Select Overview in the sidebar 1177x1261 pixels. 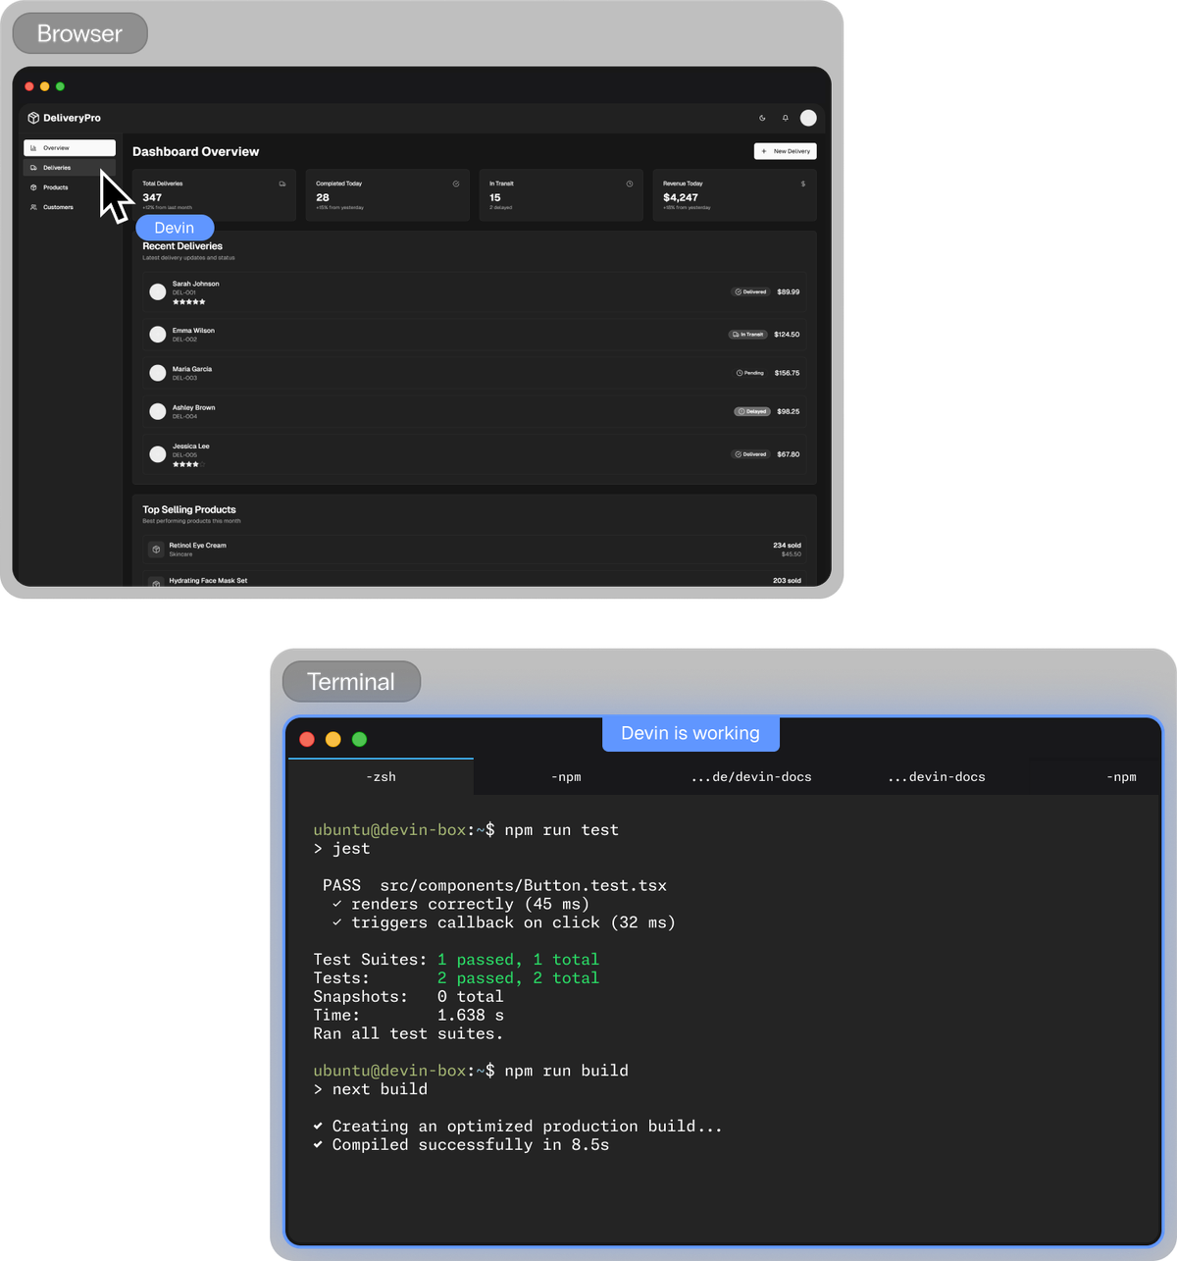coord(70,148)
